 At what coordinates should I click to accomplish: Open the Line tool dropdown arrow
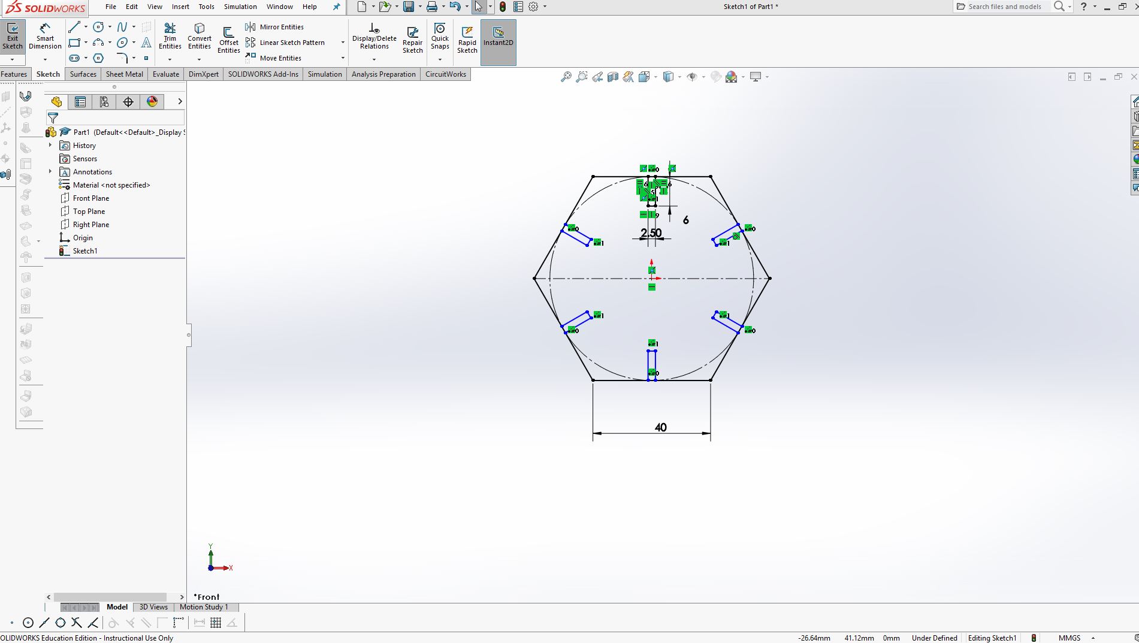tap(86, 27)
